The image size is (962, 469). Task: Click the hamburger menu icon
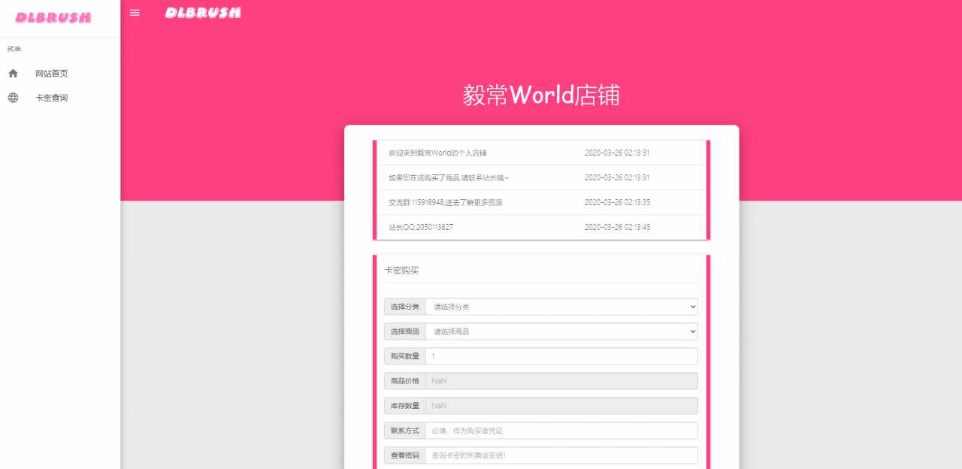(x=135, y=13)
